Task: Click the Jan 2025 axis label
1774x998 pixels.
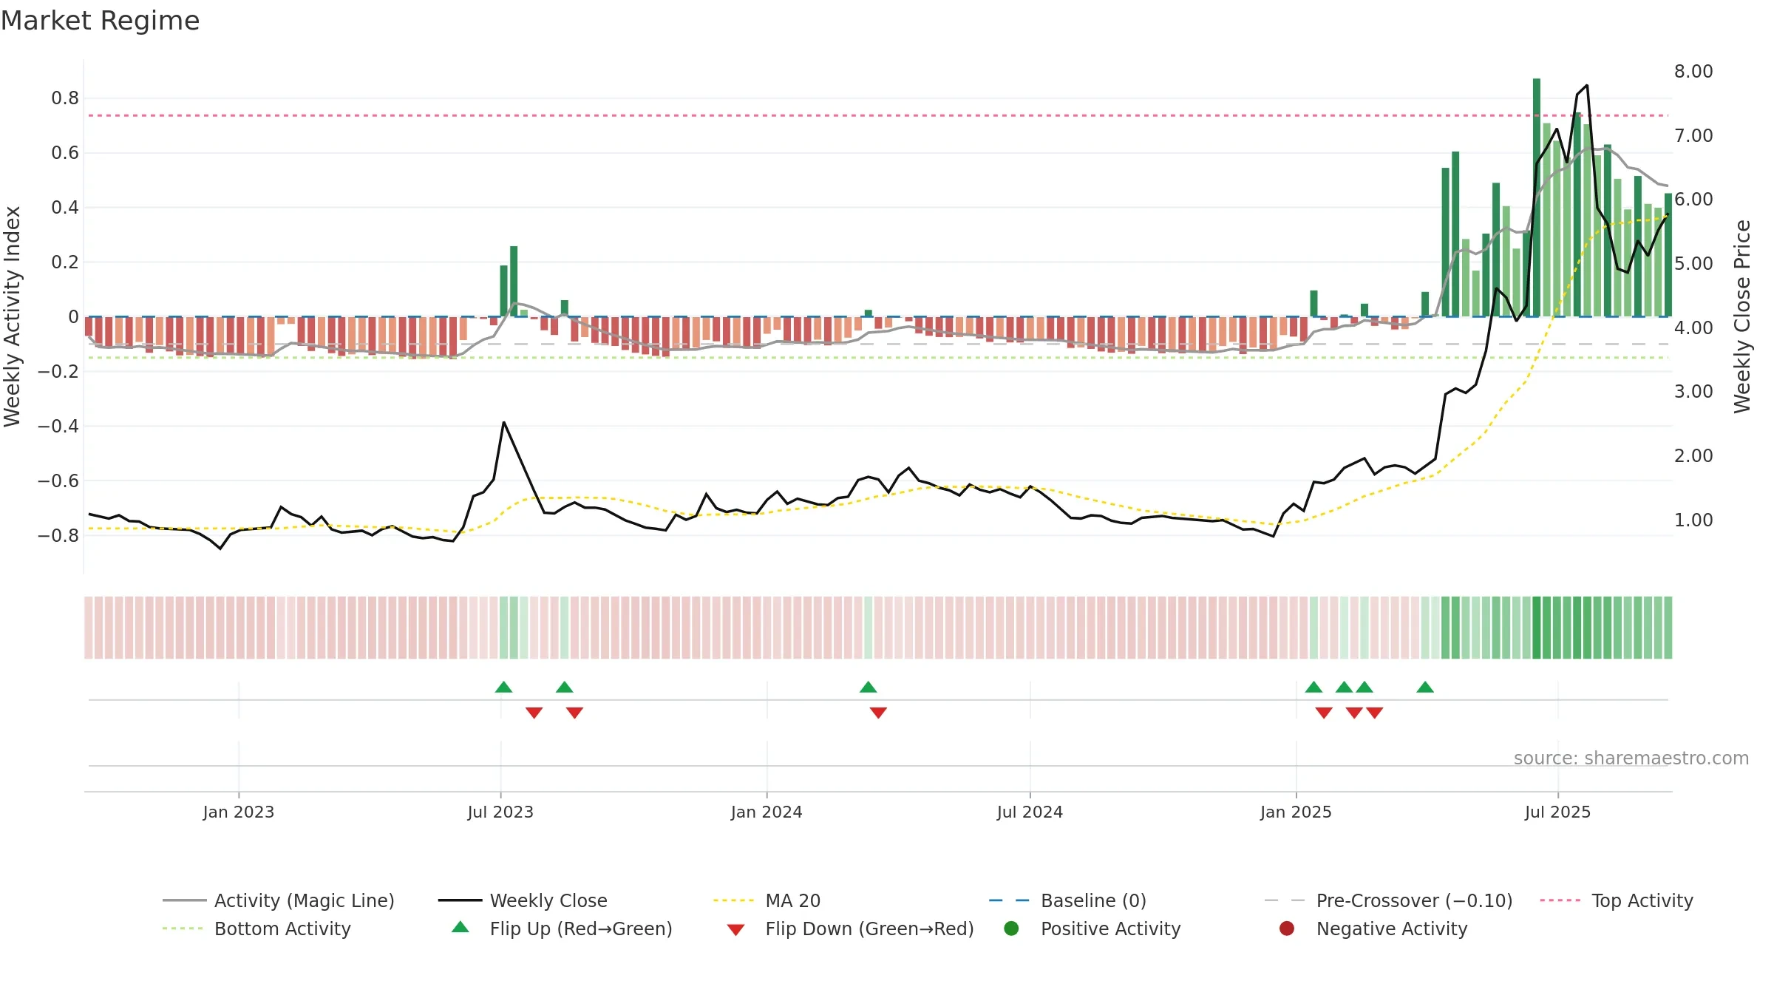Action: (1296, 812)
